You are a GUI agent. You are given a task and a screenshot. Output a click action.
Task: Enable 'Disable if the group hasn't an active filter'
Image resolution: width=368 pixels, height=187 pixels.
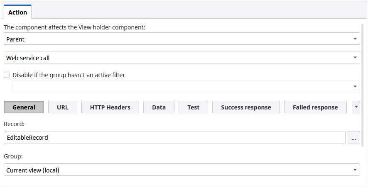tap(7, 75)
